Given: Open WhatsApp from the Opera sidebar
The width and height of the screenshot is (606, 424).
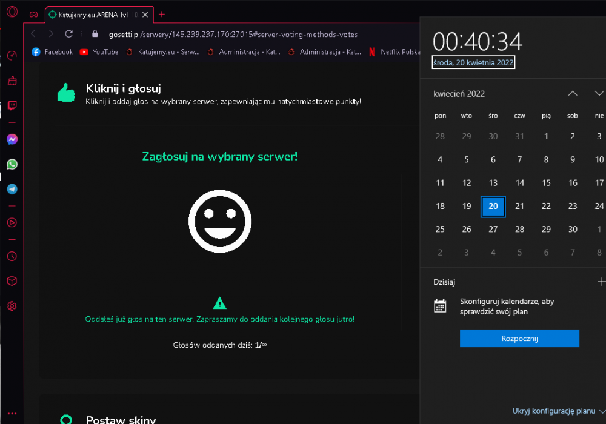Looking at the screenshot, I should (12, 164).
